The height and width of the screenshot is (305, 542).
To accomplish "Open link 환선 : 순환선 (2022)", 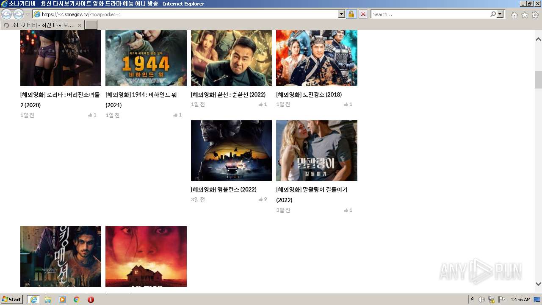I will pyautogui.click(x=228, y=94).
